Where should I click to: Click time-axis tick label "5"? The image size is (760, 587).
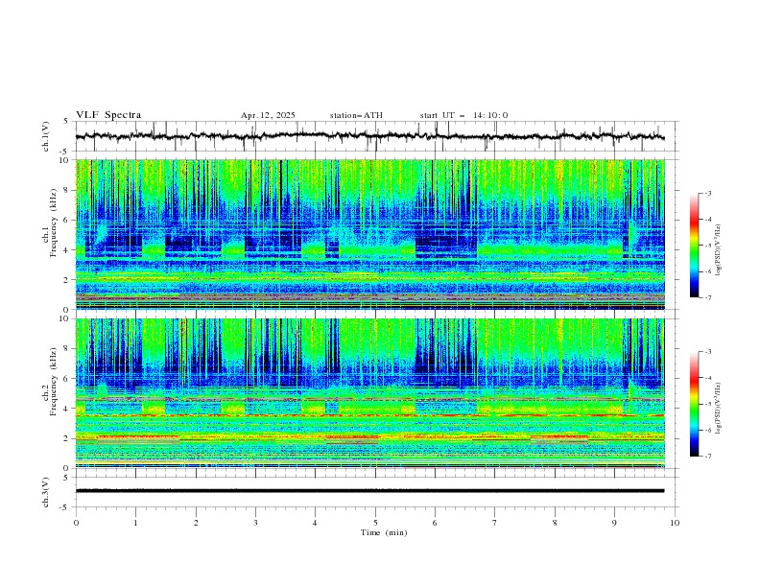pyautogui.click(x=375, y=523)
